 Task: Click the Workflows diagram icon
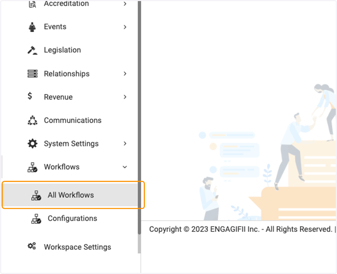[32, 167]
